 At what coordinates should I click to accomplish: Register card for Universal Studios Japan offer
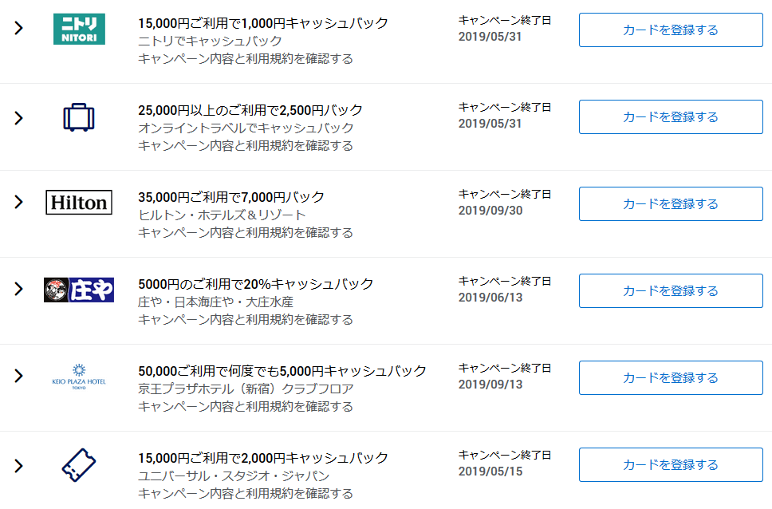tap(670, 465)
